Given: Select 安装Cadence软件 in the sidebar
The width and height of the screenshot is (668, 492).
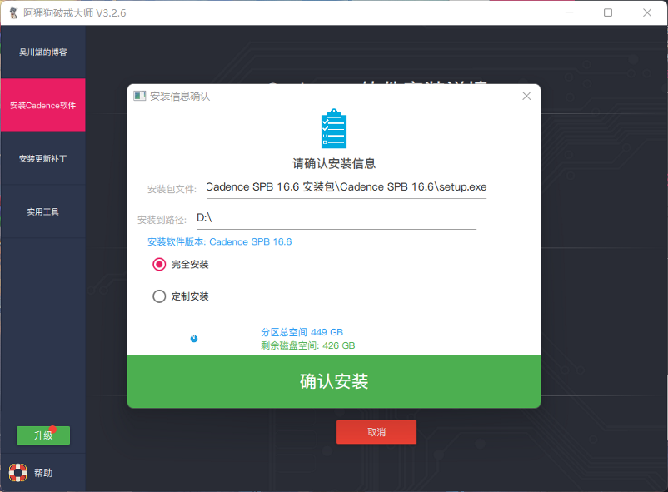Looking at the screenshot, I should tap(43, 105).
